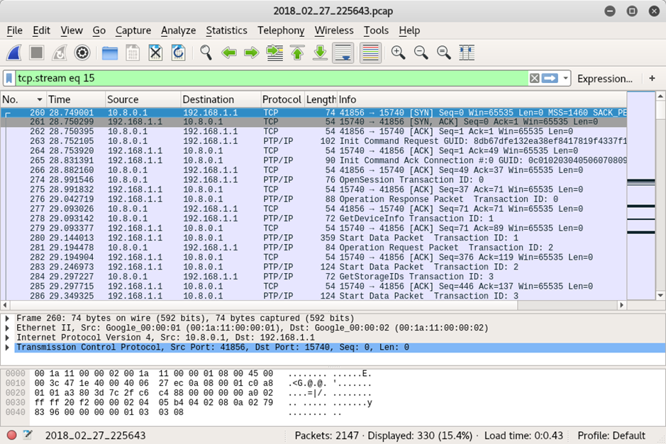Open the Edit menu

tap(41, 30)
